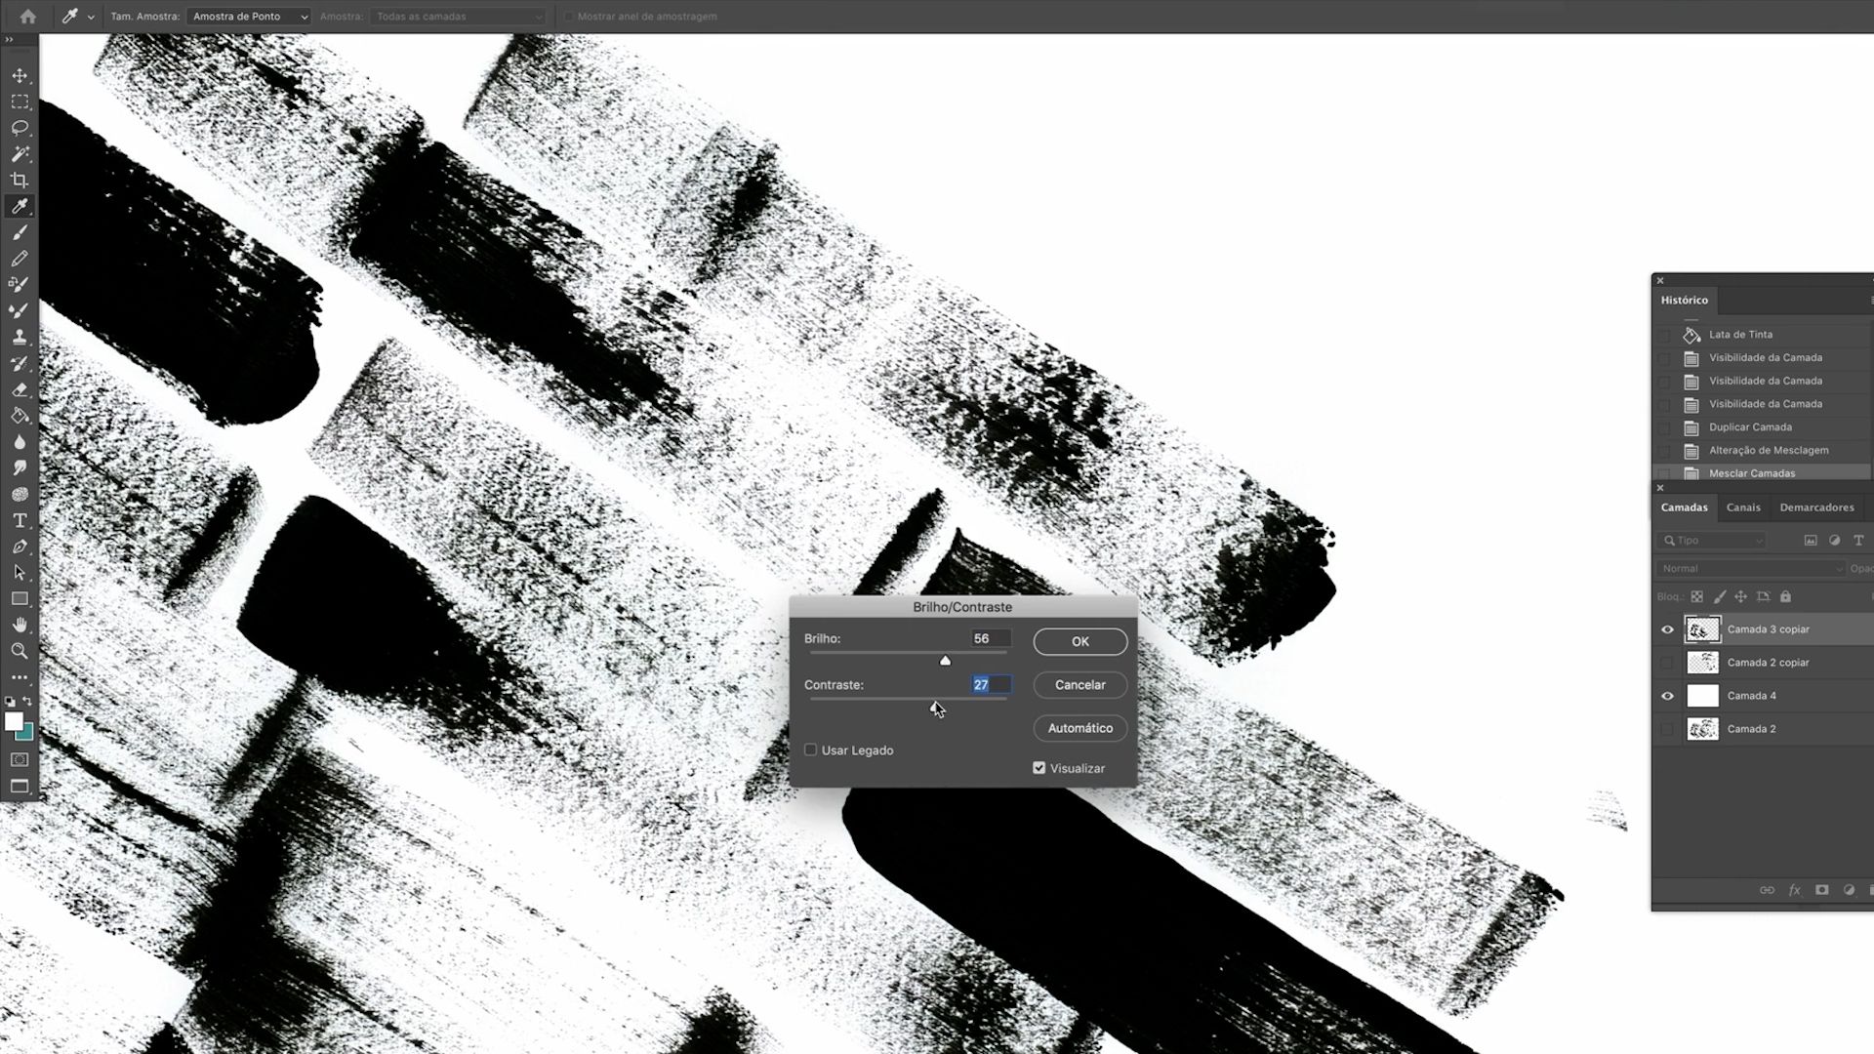Select the Pencil tool

[20, 259]
